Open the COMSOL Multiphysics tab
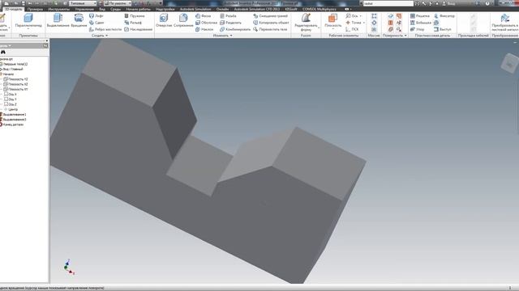Screen dimensions: 519x291 pos(319,9)
